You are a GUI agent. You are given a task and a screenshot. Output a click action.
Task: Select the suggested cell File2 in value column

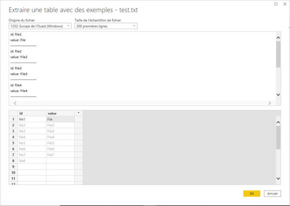[60, 125]
